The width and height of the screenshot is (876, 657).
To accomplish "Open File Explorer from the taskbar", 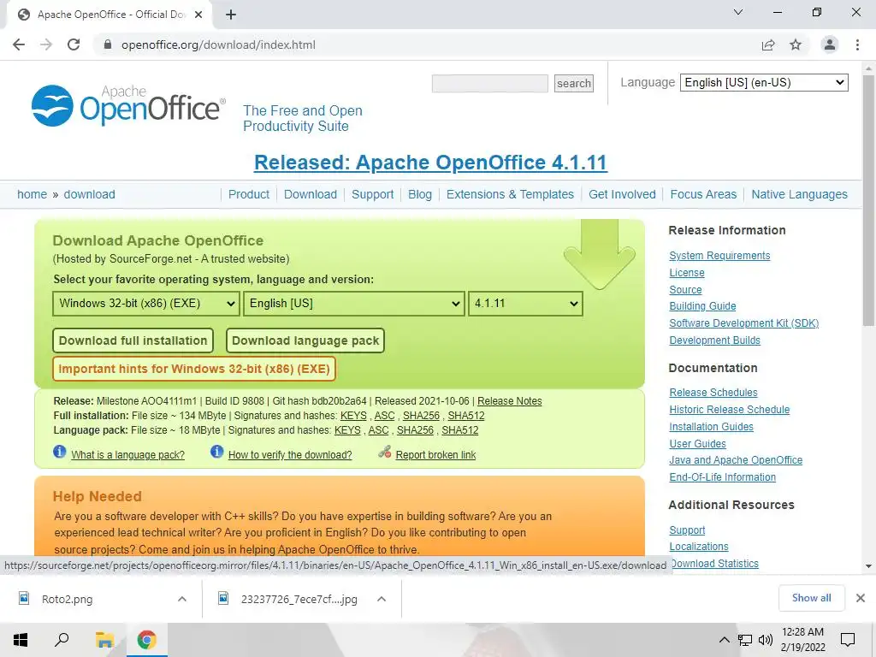I will pyautogui.click(x=104, y=640).
